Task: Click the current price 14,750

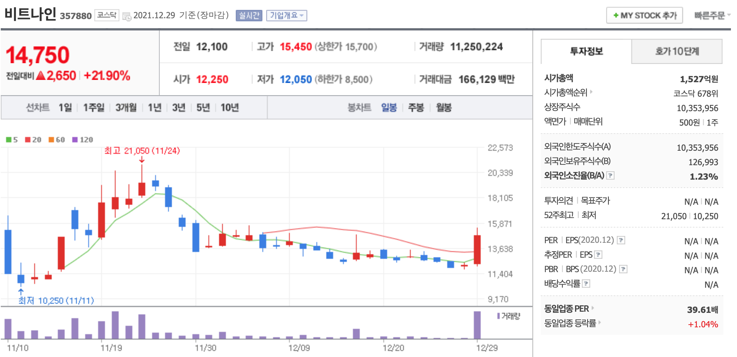Action: 37,55
